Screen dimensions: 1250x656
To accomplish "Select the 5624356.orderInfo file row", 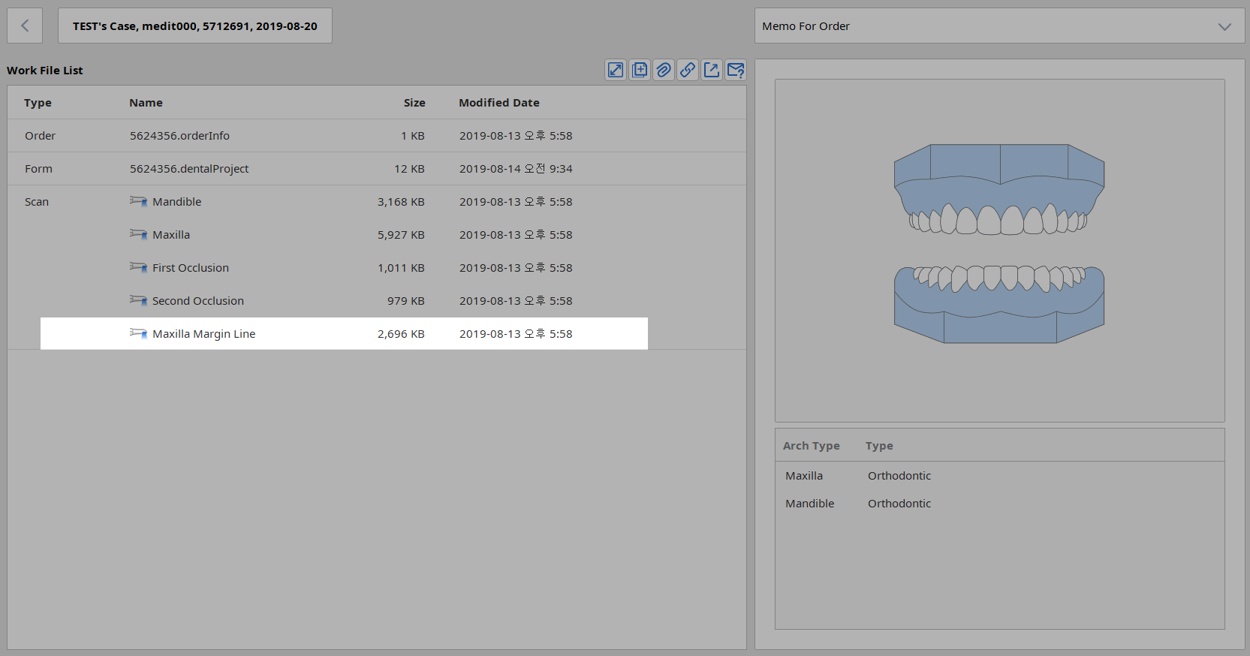I will (377, 136).
